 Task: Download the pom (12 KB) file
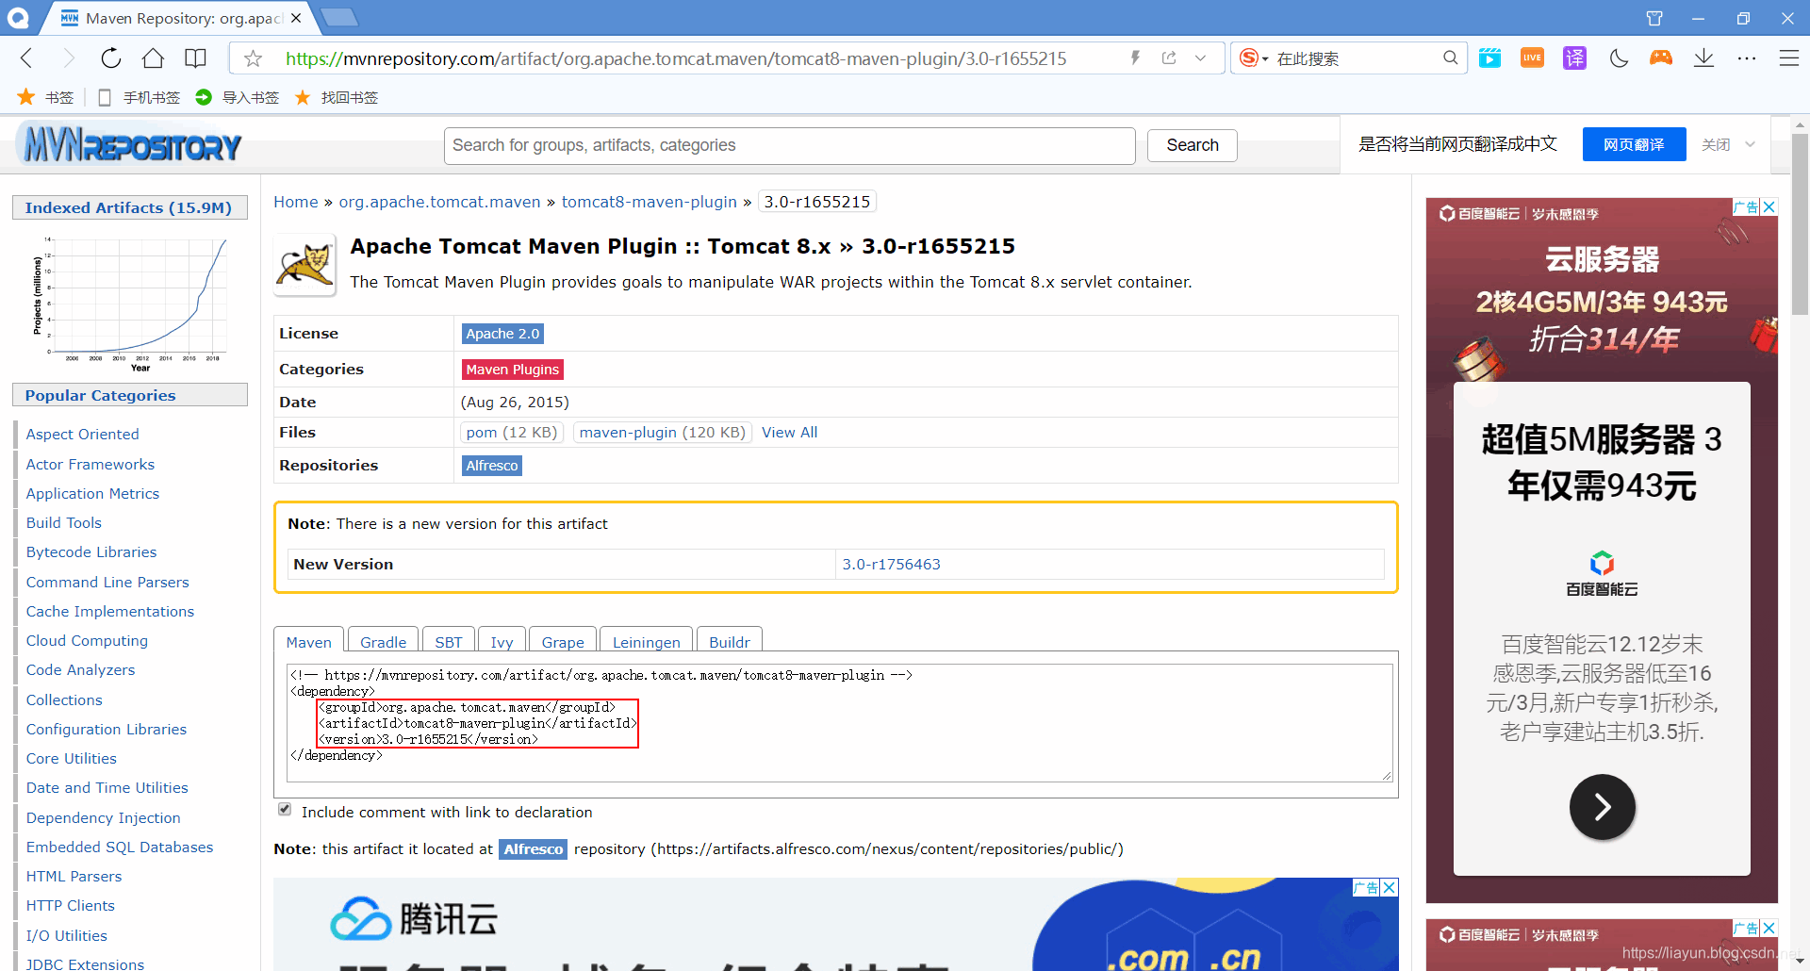(512, 432)
